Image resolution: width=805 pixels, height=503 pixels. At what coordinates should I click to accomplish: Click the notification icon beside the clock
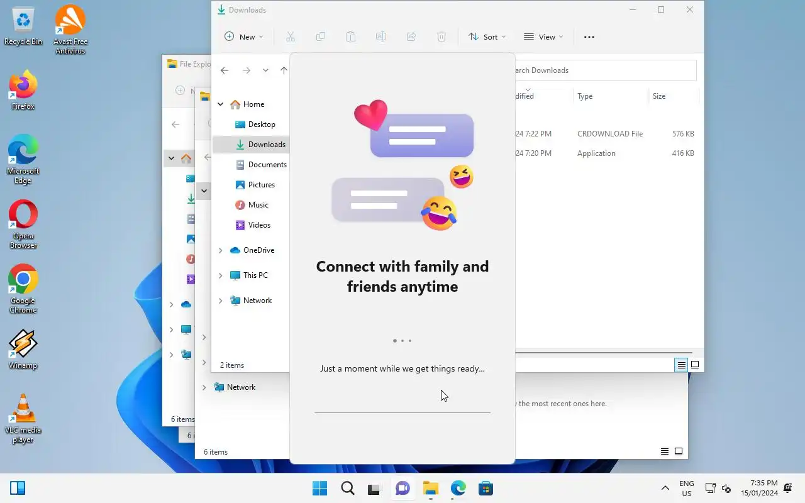coord(788,489)
